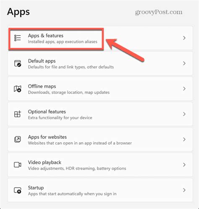This screenshot has height=209, width=199.
Task: Open Offline maps using its chevron arrow
Action: click(x=184, y=89)
